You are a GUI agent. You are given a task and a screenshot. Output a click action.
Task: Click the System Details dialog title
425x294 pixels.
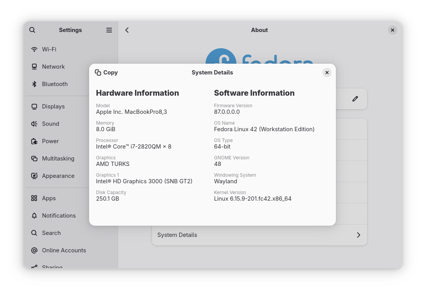pos(212,73)
